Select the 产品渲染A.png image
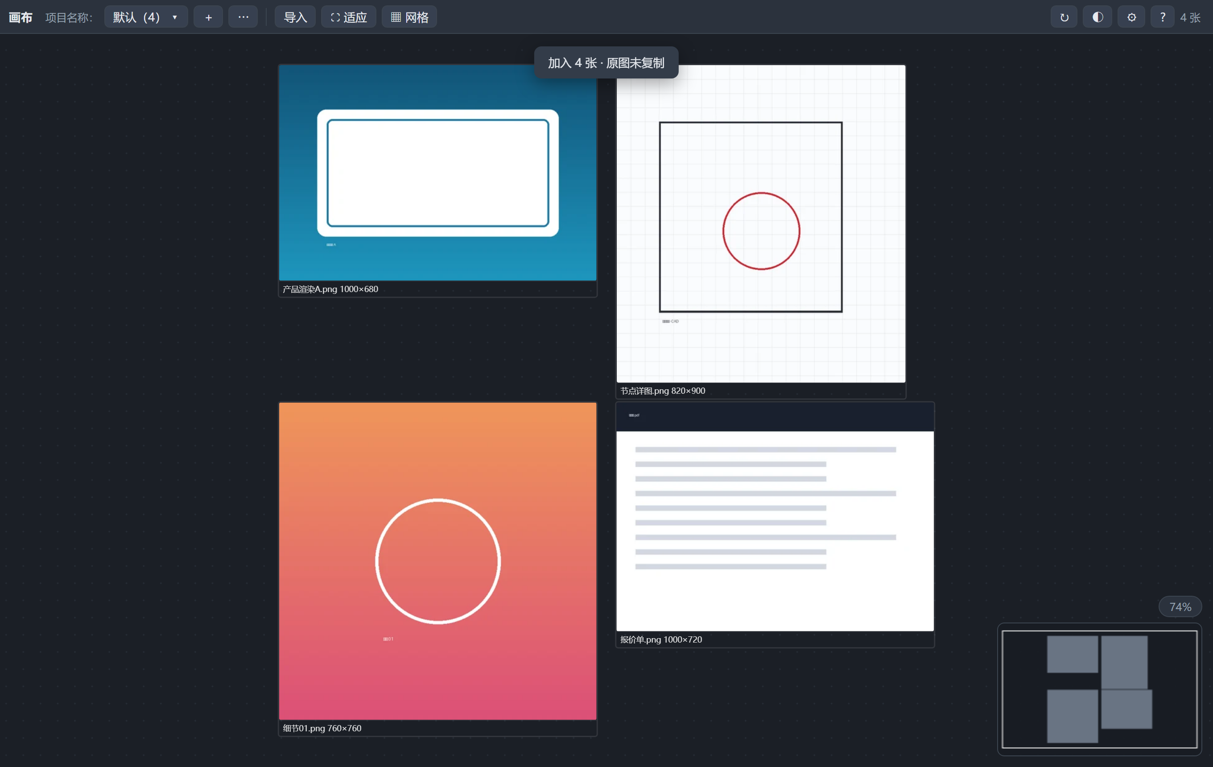The height and width of the screenshot is (767, 1213). pos(438,173)
